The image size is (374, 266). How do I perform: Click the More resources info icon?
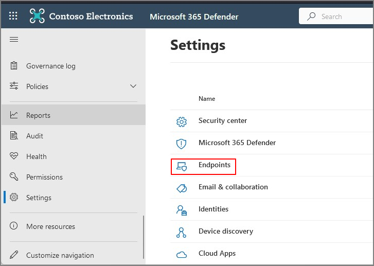(x=13, y=226)
